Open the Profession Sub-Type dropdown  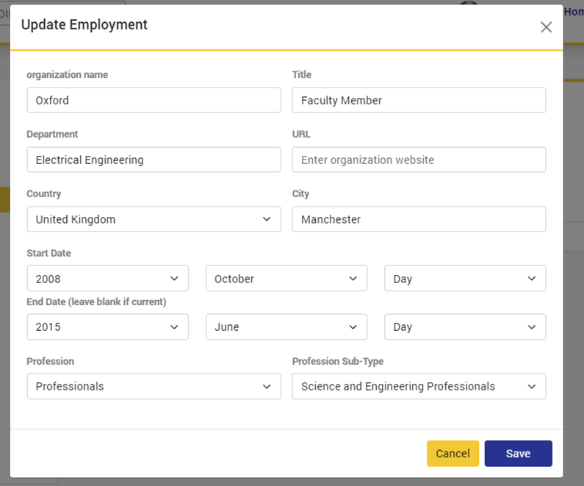(419, 387)
